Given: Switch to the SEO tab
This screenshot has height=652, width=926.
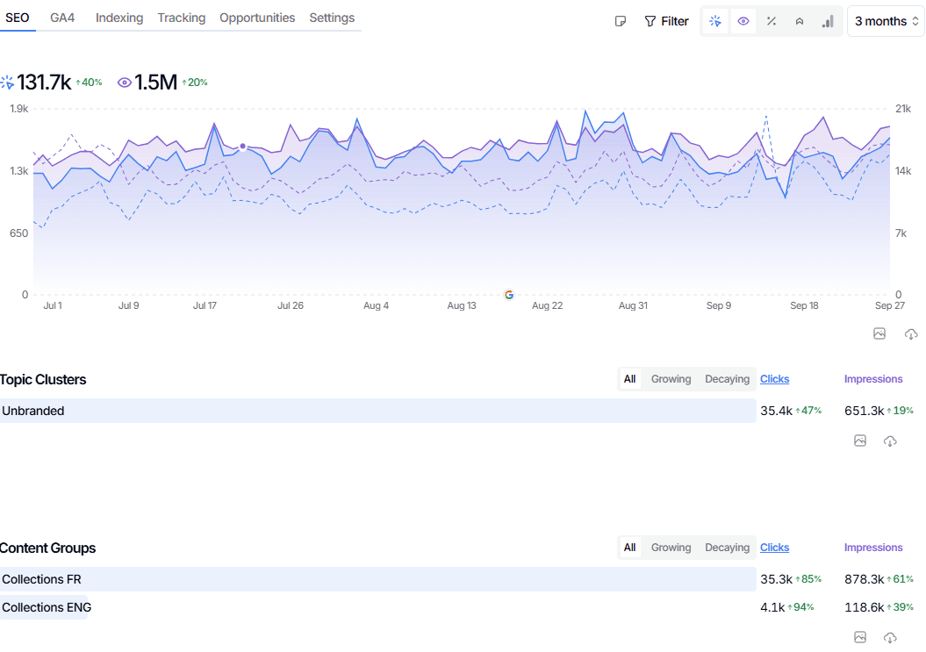Looking at the screenshot, I should tap(18, 18).
